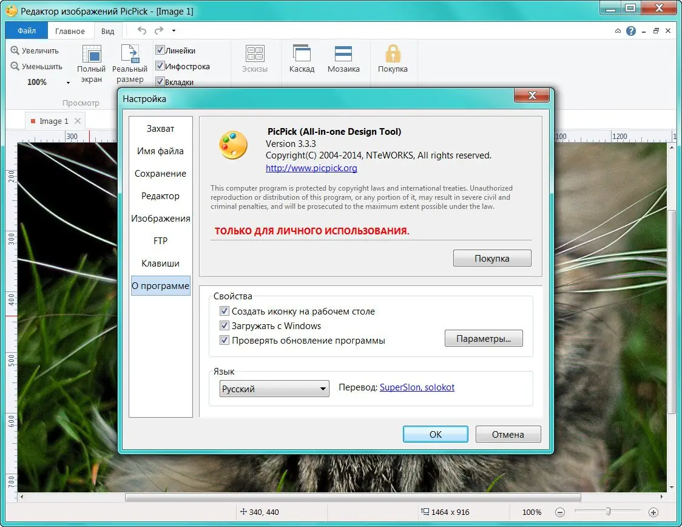Set Actual Size (Реальный размер) view

coord(130,64)
